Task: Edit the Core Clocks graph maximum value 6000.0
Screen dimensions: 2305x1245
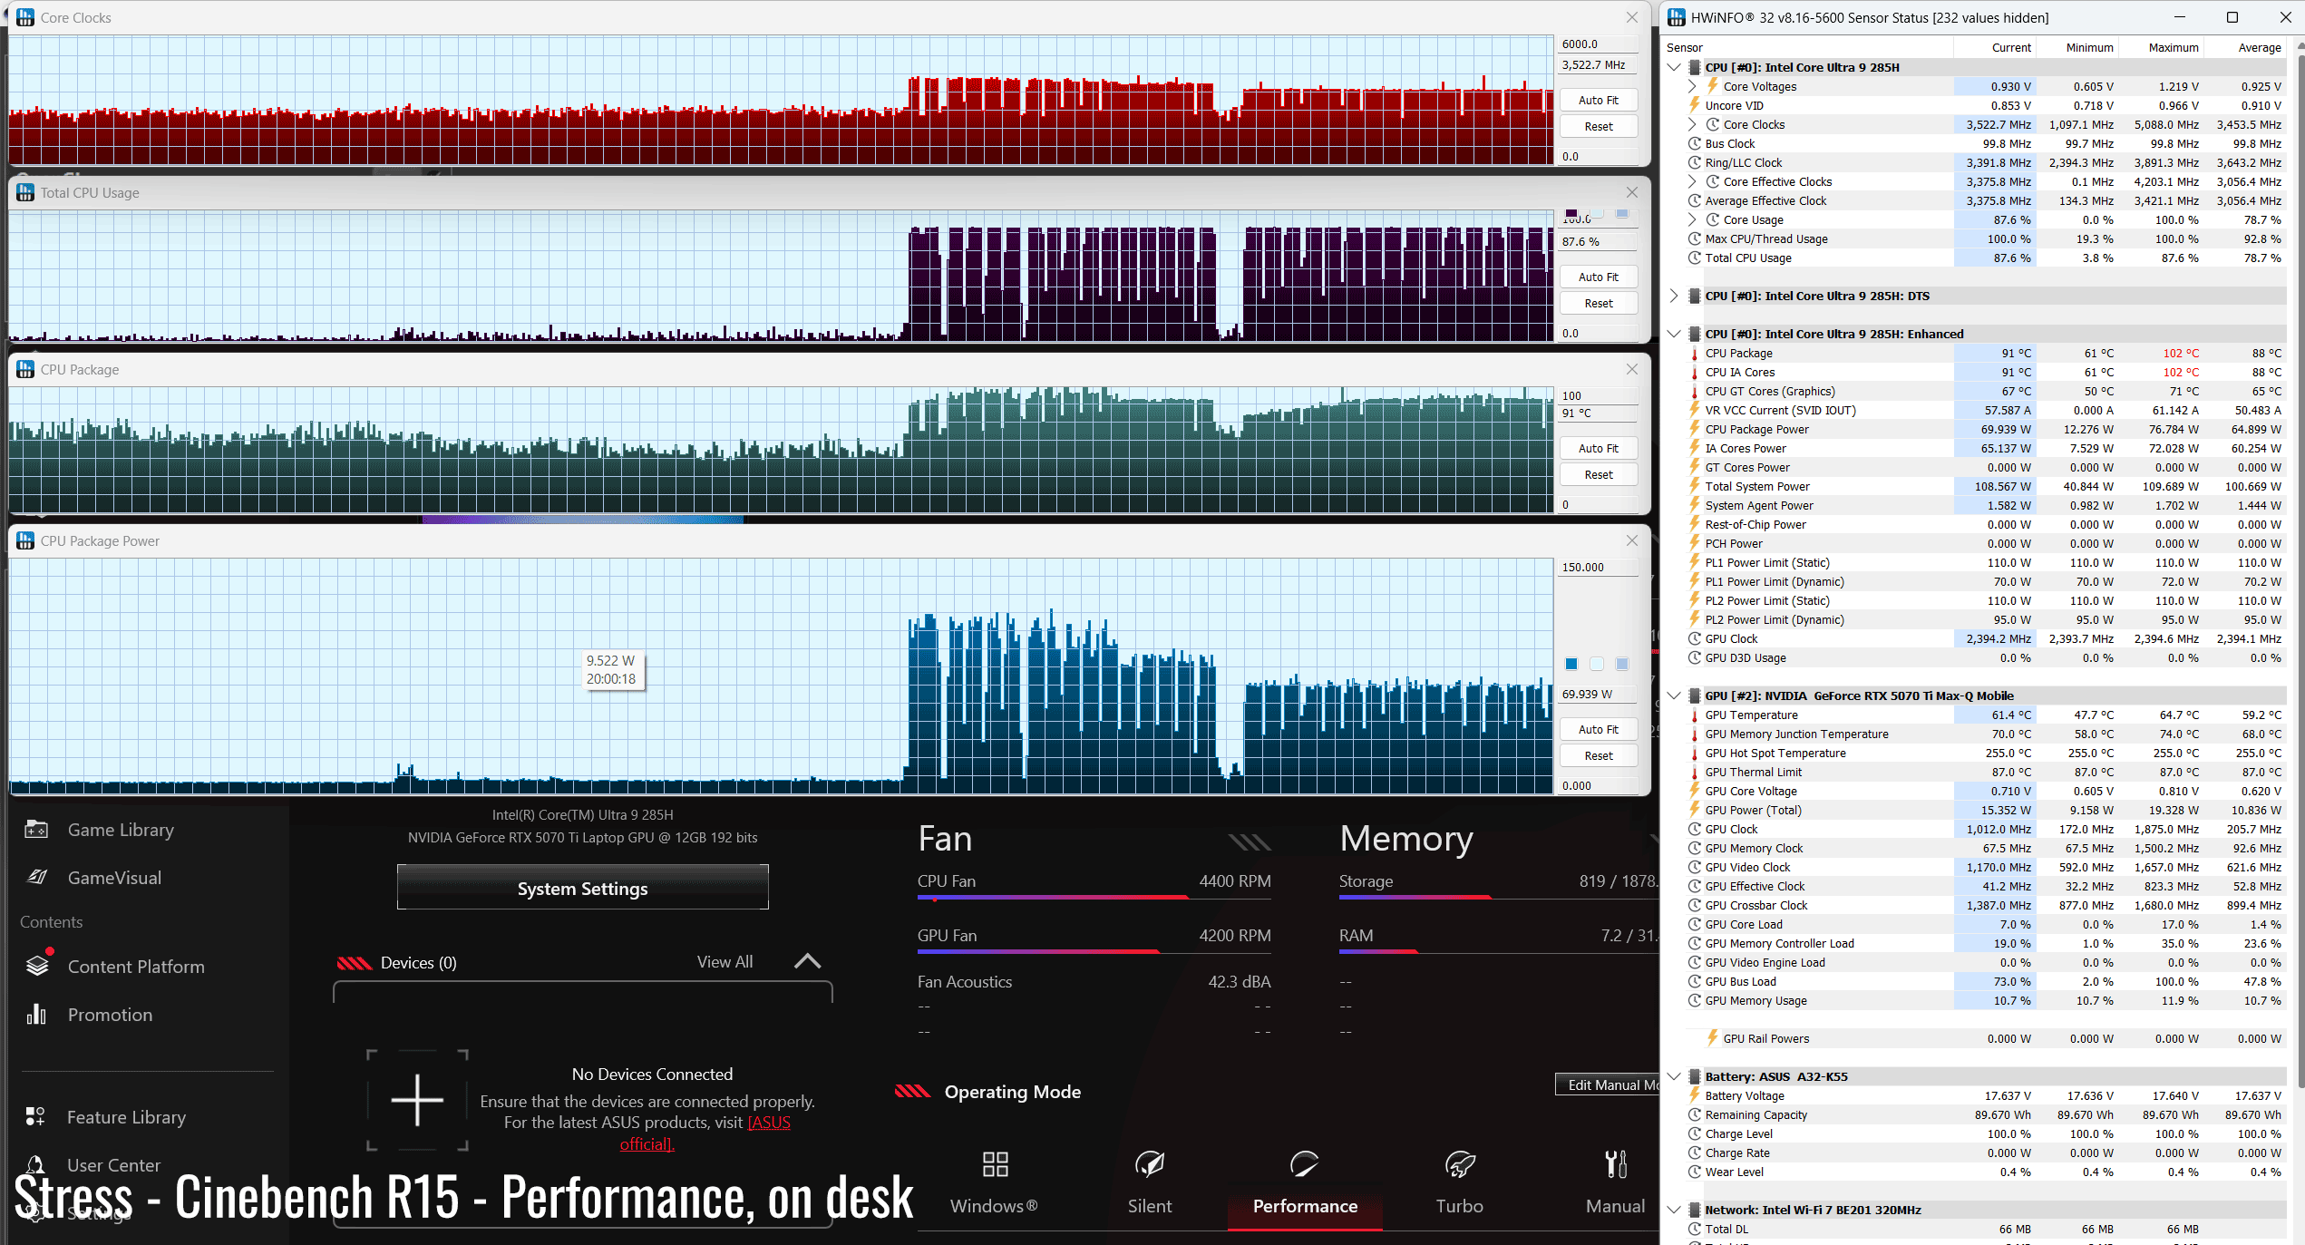Action: tap(1598, 44)
